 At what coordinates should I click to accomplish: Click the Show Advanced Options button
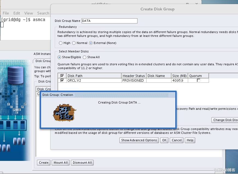139,140
